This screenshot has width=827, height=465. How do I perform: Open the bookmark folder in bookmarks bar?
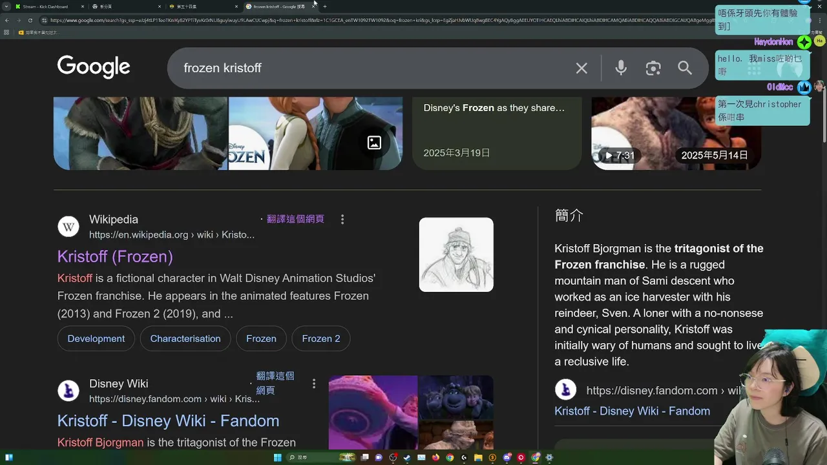[x=39, y=32]
